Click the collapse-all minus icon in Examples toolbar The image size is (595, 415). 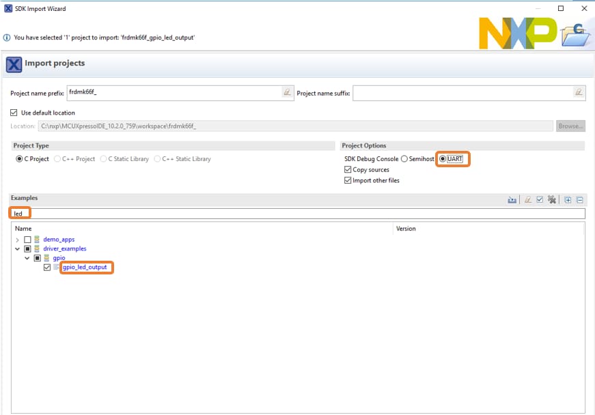click(579, 200)
